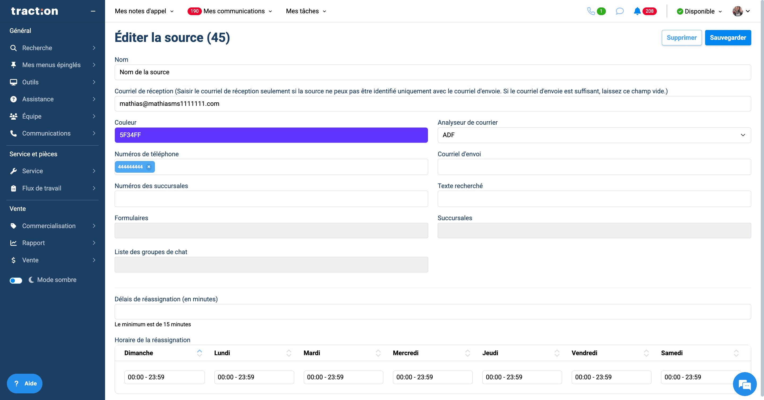The image size is (764, 400).
Task: Click the Rapport chart icon
Action: click(x=13, y=243)
